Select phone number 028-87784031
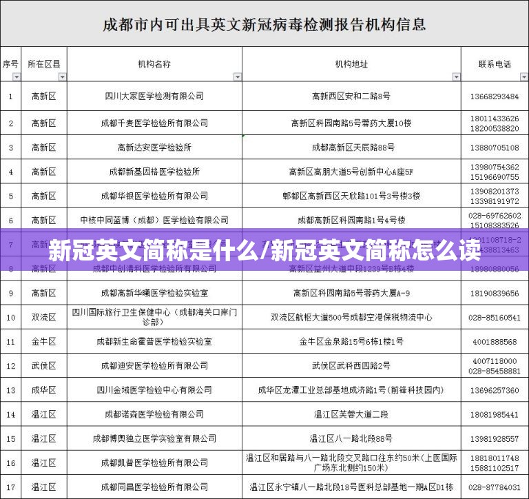 (495, 487)
